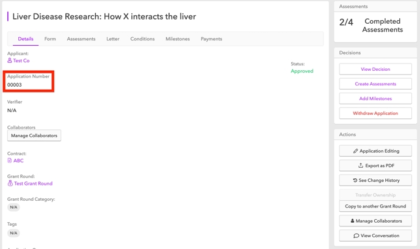Open the Milestones tab
Screen dimensions: 420x249
pyautogui.click(x=178, y=39)
